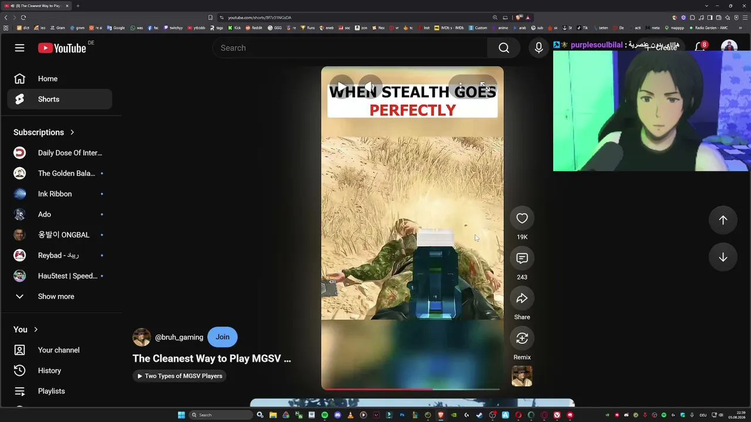Open the Brave Shields icon

coord(519,18)
